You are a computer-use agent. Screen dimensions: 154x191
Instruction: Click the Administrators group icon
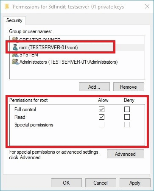click(15, 62)
